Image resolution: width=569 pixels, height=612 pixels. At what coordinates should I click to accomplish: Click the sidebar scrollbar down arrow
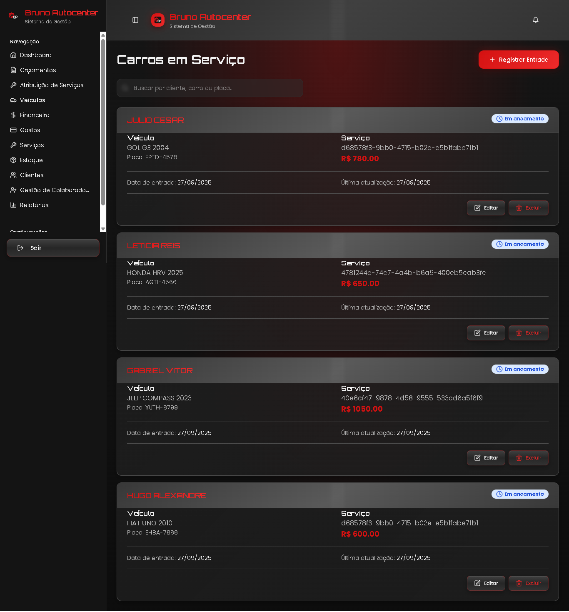tap(103, 229)
